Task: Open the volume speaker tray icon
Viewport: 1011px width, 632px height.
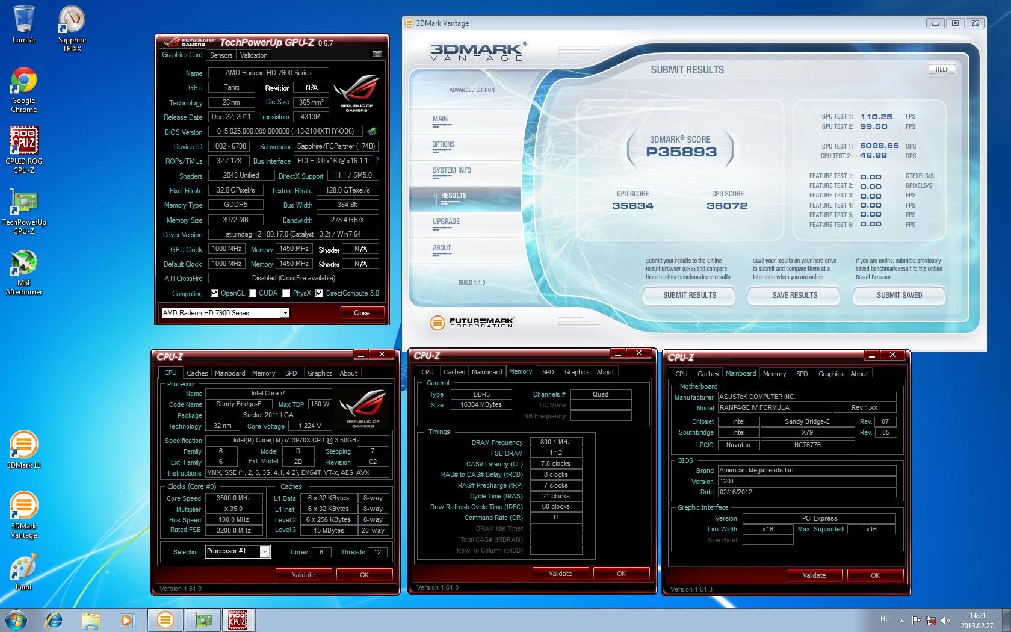Action: (945, 620)
